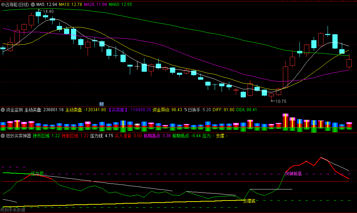
Task: Click the 压力线: 4.75 value
Action: pos(102,136)
